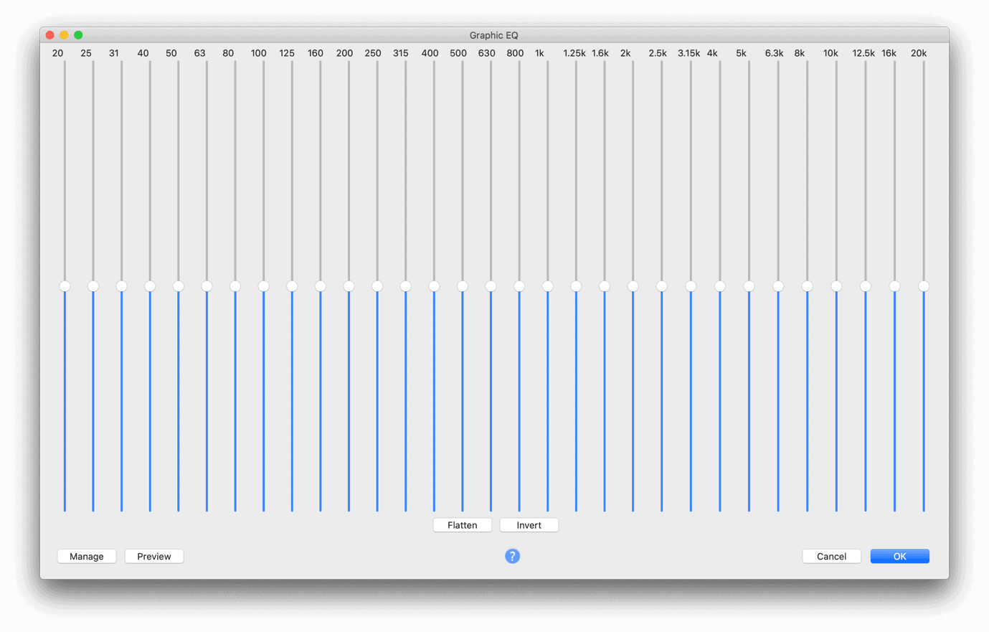
Task: Select the 63 Hz slider handle
Action: pos(207,286)
